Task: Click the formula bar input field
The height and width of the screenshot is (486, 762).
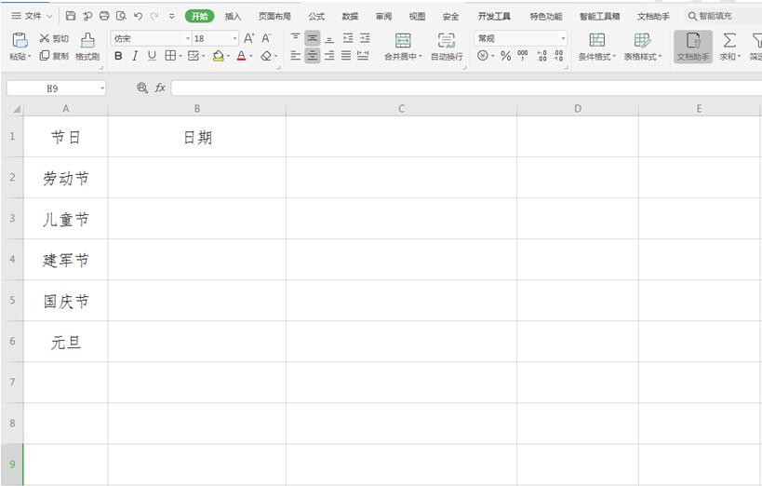Action: click(466, 88)
